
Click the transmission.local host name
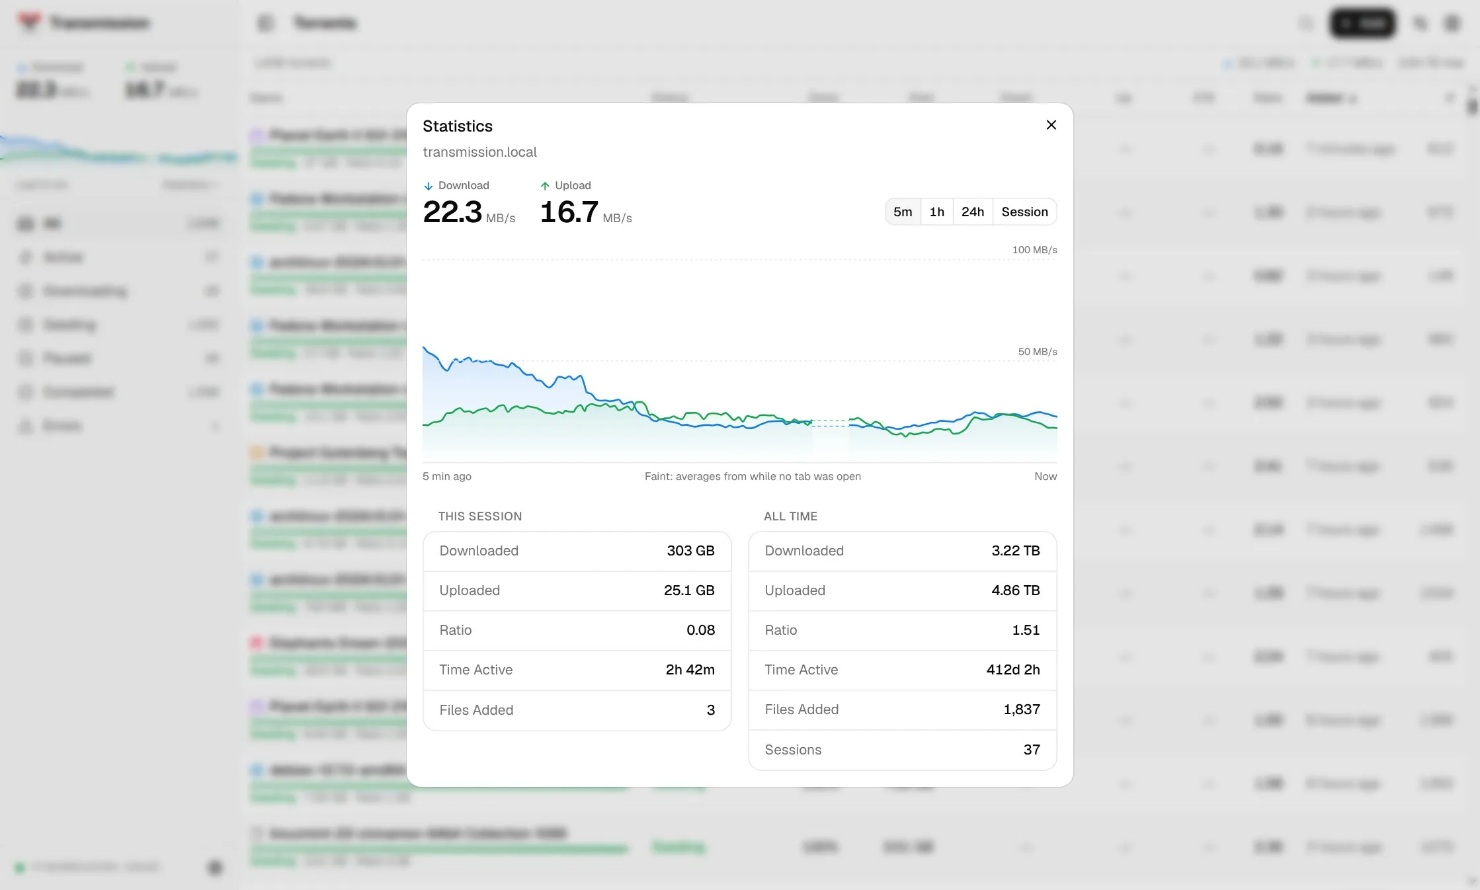click(479, 152)
